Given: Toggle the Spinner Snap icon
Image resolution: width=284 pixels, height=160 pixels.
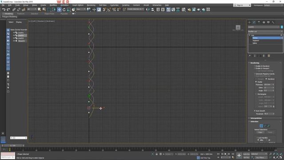Looking at the screenshot, I should [x=119, y=10].
